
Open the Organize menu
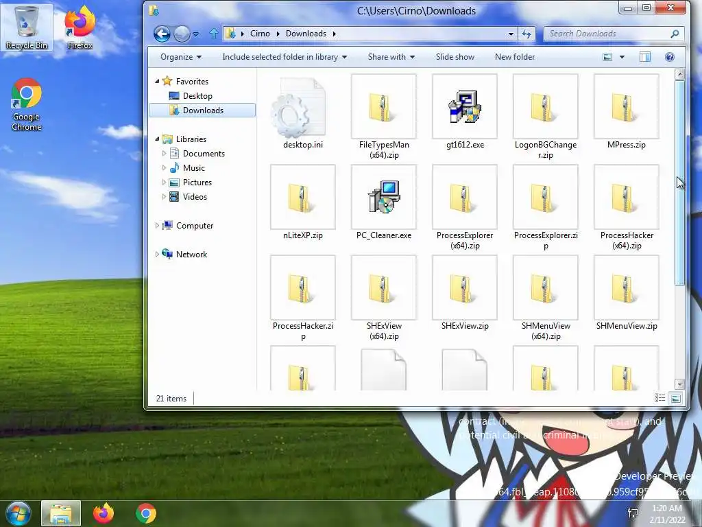click(181, 57)
